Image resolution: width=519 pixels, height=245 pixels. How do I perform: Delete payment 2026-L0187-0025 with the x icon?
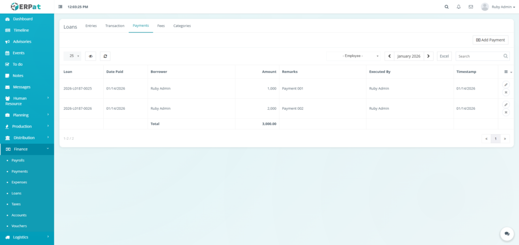click(506, 92)
